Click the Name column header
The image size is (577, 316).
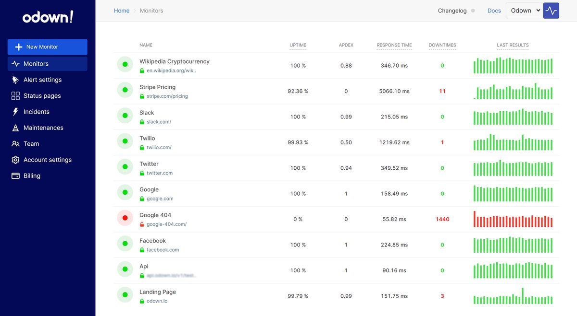(146, 45)
